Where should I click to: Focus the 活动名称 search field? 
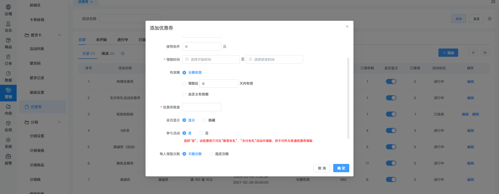click(x=130, y=19)
